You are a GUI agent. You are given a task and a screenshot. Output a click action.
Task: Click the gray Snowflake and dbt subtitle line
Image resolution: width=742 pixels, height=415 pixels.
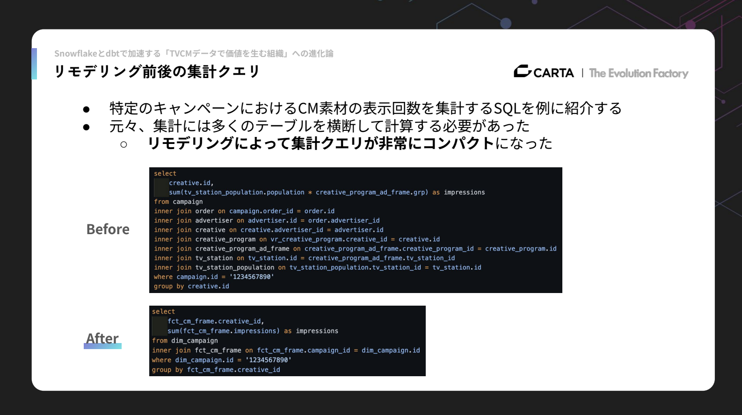tap(194, 54)
